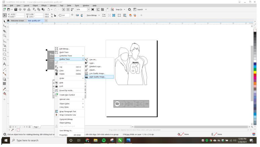
Task: Click the Edit Bitmap property bar icon
Action: click(104, 15)
